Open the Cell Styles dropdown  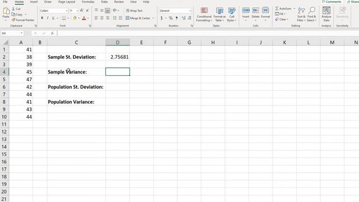point(232,14)
